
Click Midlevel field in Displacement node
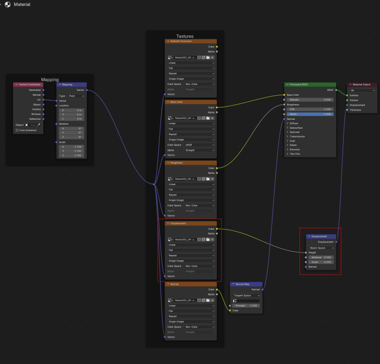(321, 257)
